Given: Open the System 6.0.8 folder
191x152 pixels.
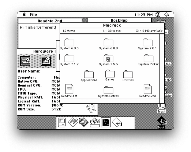Looking at the screenshot, I should tap(108, 43).
